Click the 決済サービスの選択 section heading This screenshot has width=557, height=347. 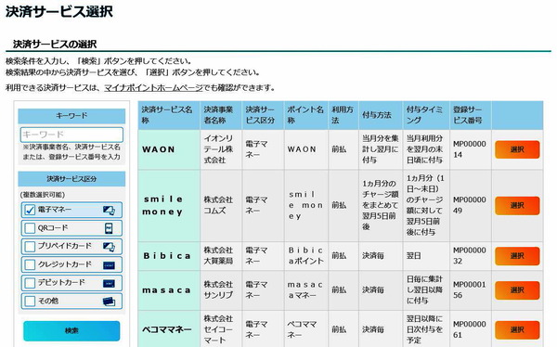click(x=55, y=44)
